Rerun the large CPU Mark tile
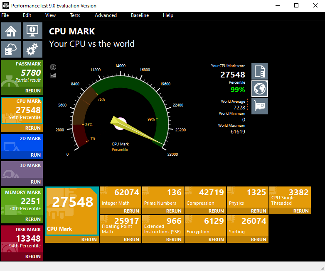325x271 pixels. pos(72,240)
